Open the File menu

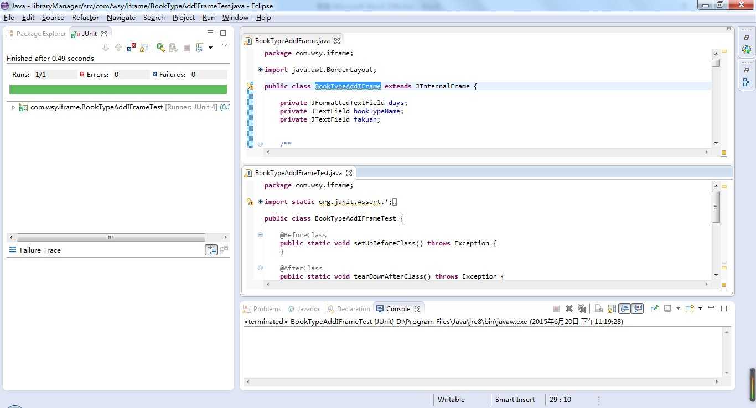coord(9,18)
